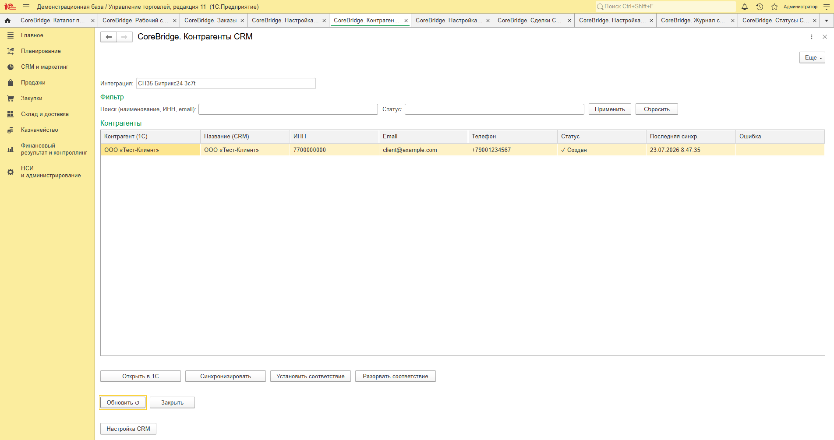Click Синхронизировать button
The image size is (834, 440).
tap(226, 377)
